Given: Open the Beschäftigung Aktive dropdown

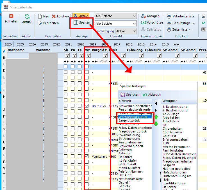Looking at the screenshot, I should coord(134,31).
